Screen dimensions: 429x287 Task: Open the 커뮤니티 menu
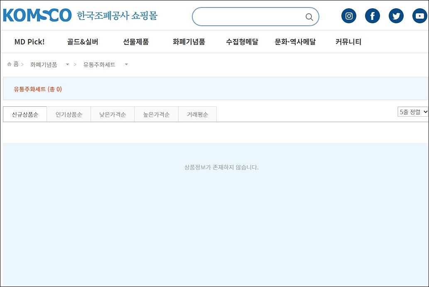tap(348, 42)
